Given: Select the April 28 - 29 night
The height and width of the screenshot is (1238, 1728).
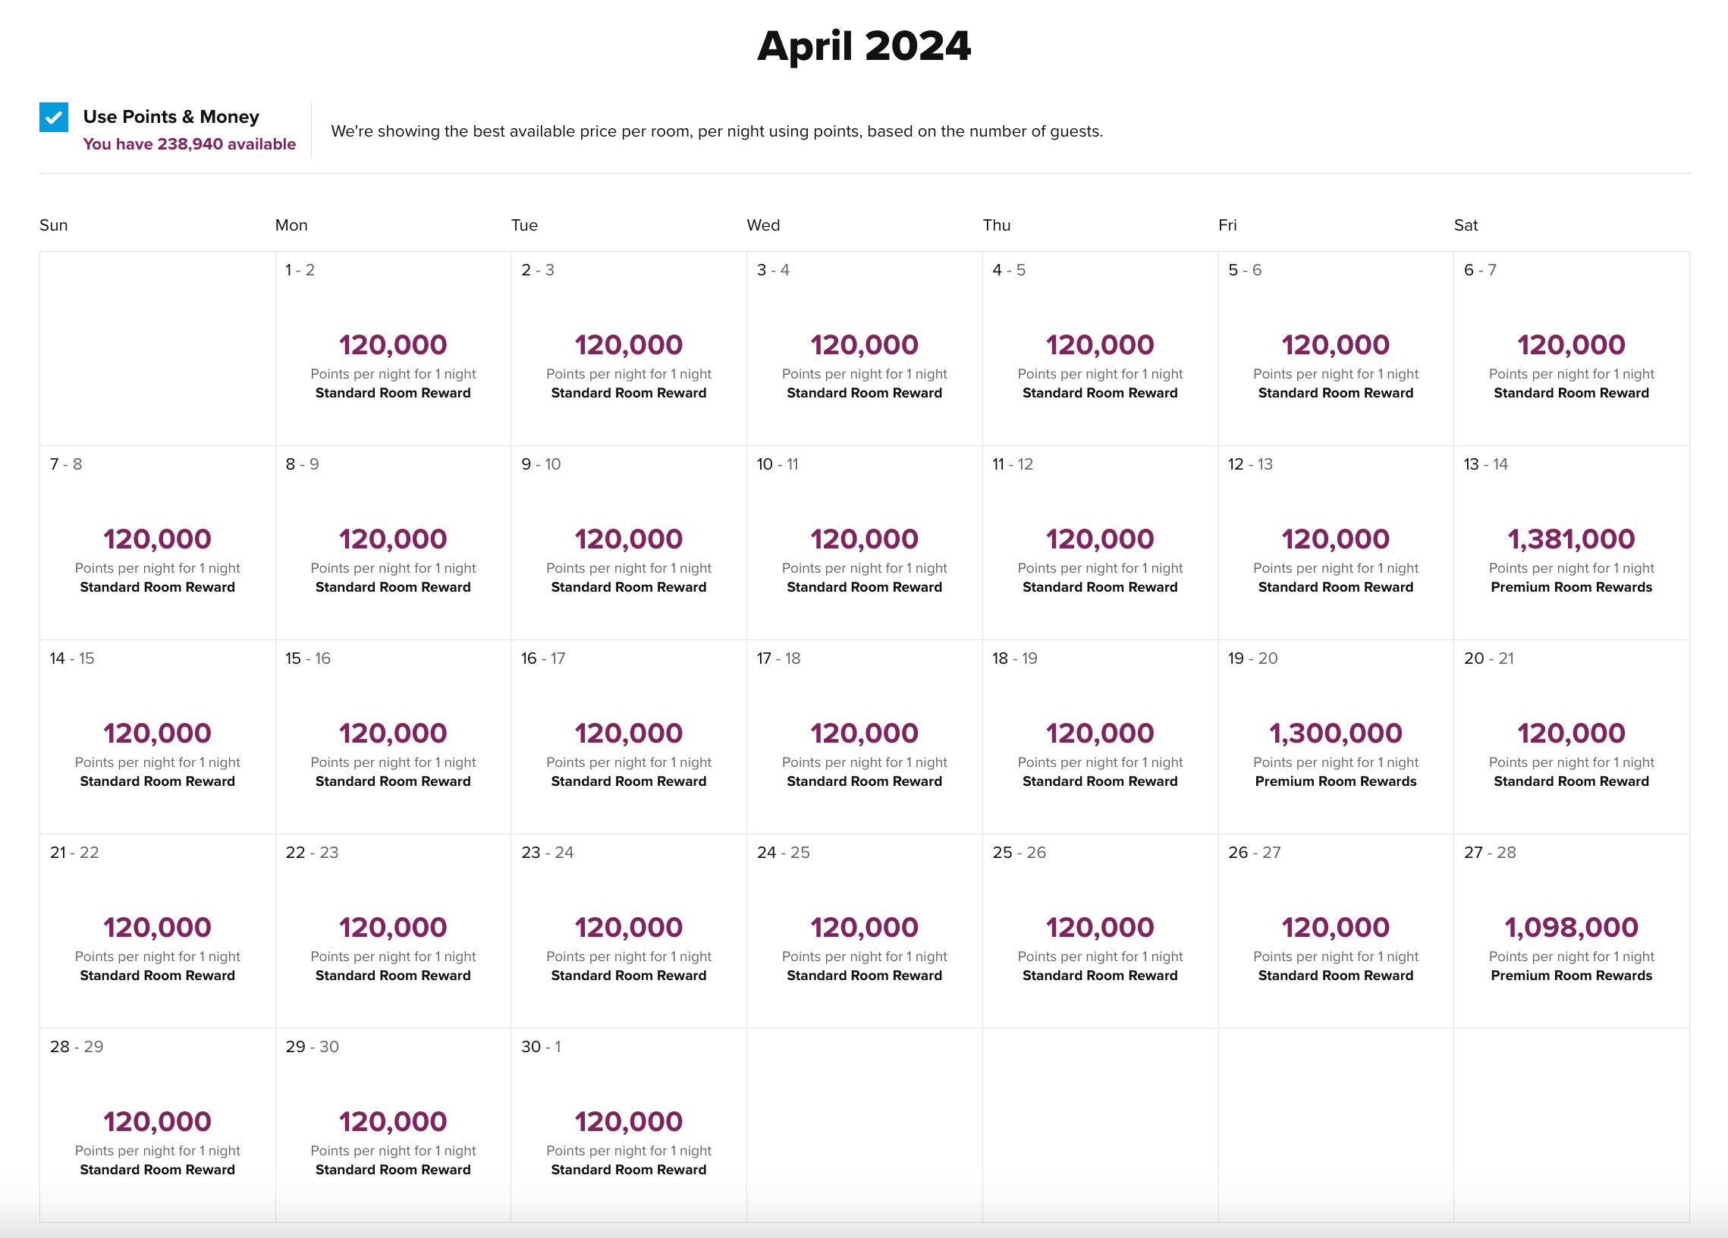Looking at the screenshot, I should point(157,1125).
